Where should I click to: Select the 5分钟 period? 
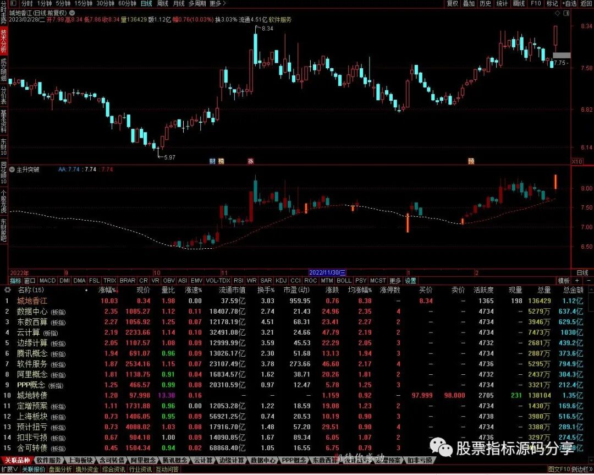click(x=63, y=3)
